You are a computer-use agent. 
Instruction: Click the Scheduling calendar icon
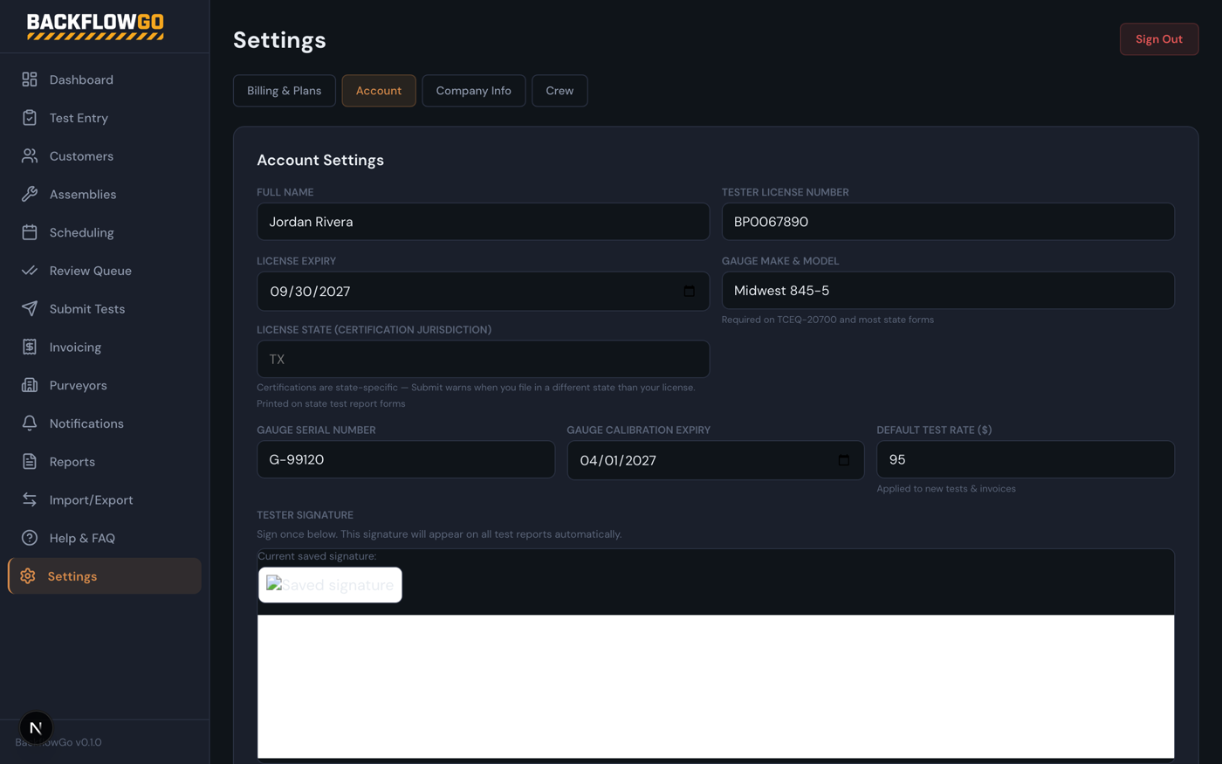click(x=30, y=232)
